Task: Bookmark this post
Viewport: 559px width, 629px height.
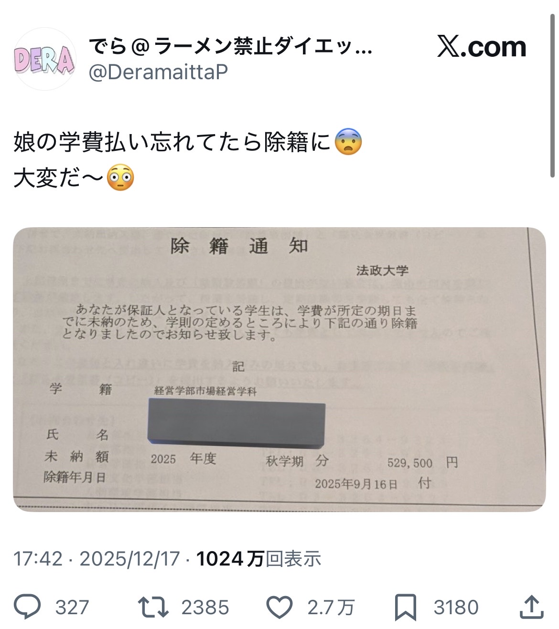Action: click(x=406, y=608)
